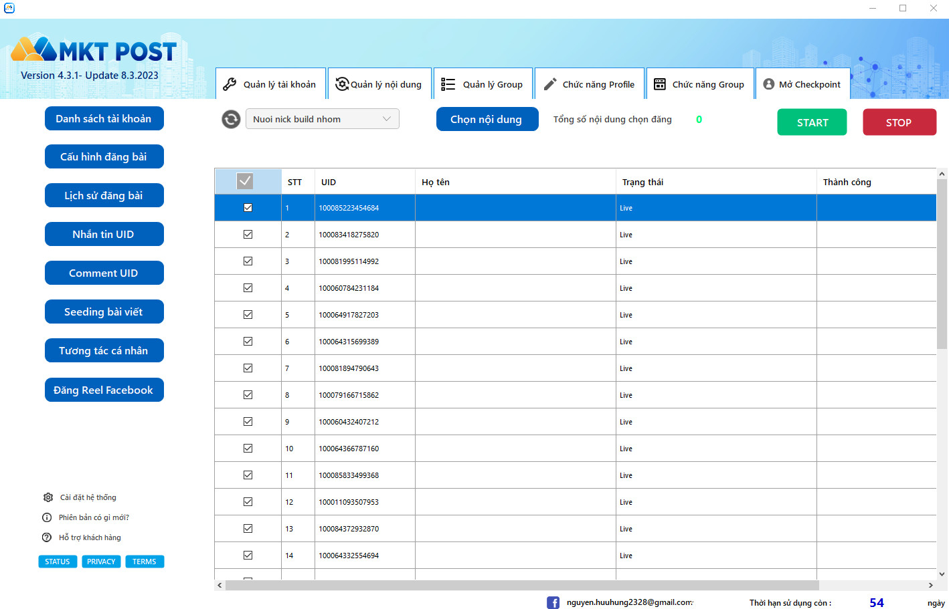The height and width of the screenshot is (609, 949).
Task: Click the gear icon for Cài đặt hệ thống
Action: click(x=48, y=497)
